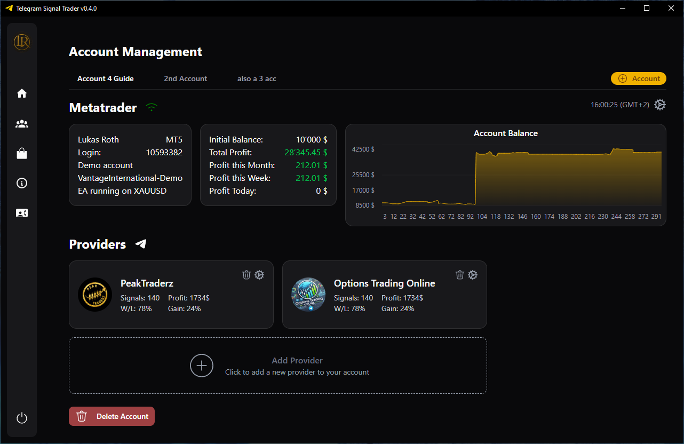Open the info circle sidebar icon
Screen dimensions: 684x444
pyautogui.click(x=22, y=183)
